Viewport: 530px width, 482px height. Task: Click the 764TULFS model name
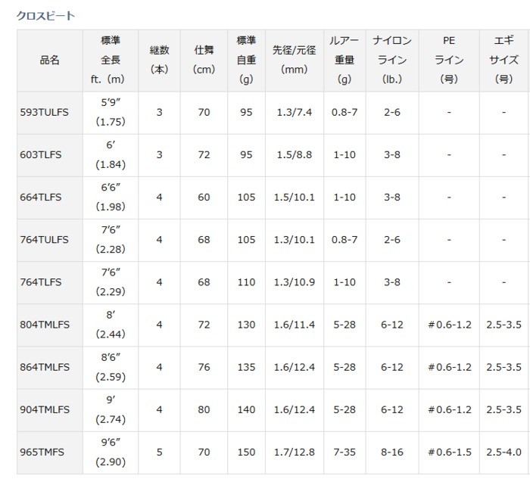click(44, 240)
